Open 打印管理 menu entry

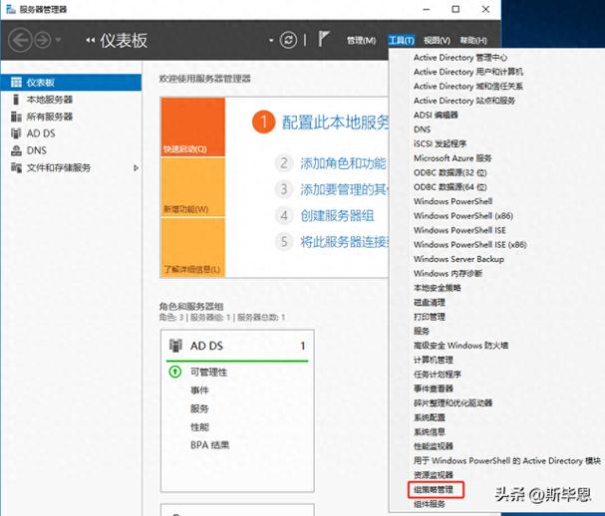pyautogui.click(x=429, y=317)
